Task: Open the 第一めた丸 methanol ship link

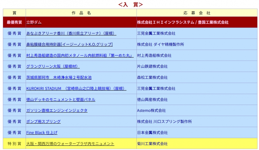Action: click(80, 56)
